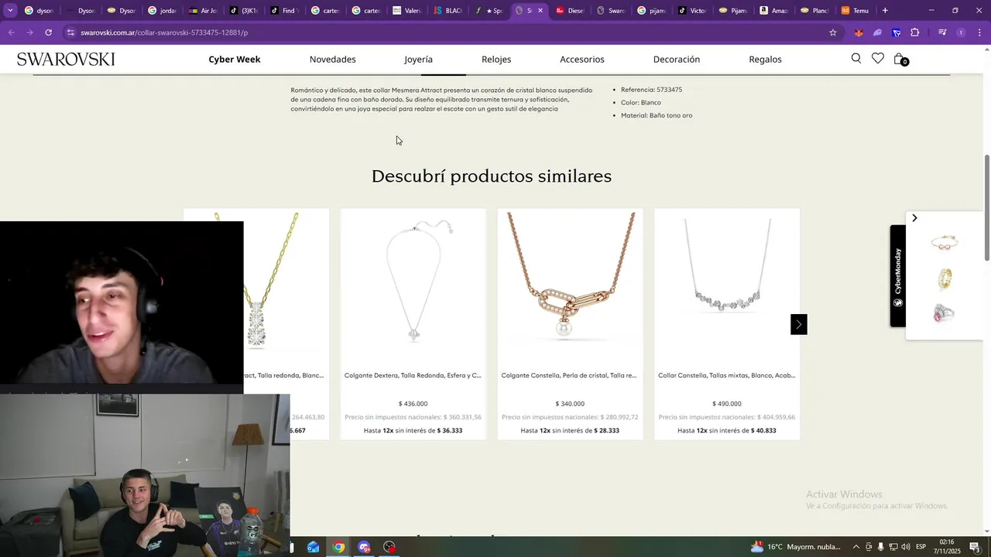The image size is (991, 557).
Task: Expand the CyberMonday side panel arrow
Action: (x=914, y=218)
